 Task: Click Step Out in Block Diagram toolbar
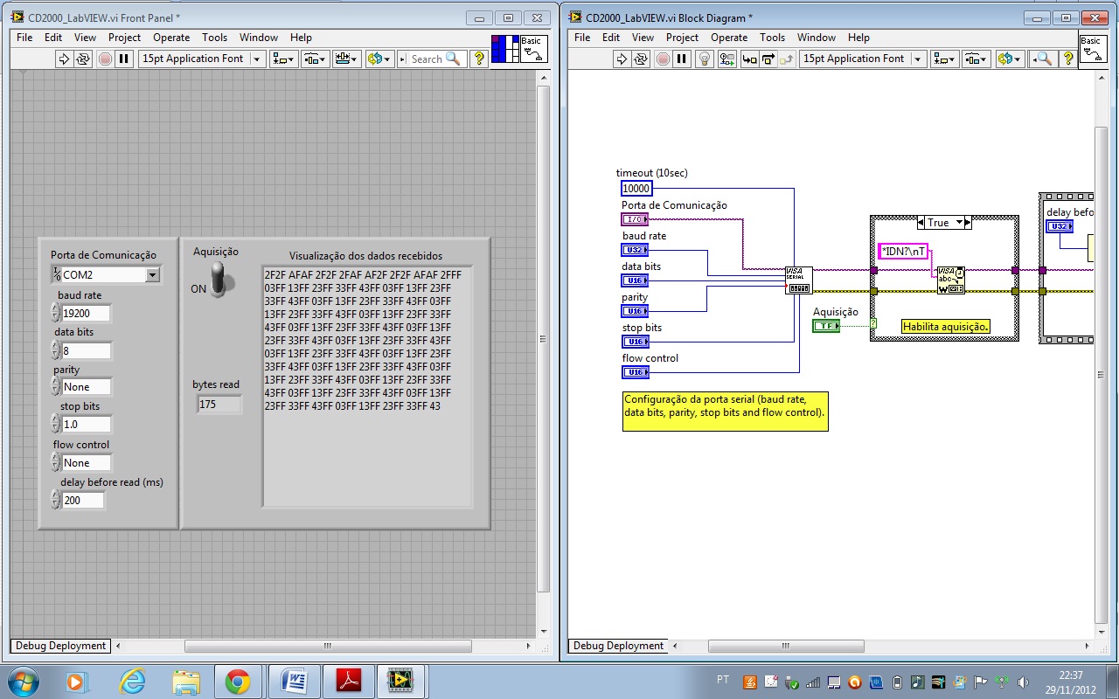click(787, 59)
